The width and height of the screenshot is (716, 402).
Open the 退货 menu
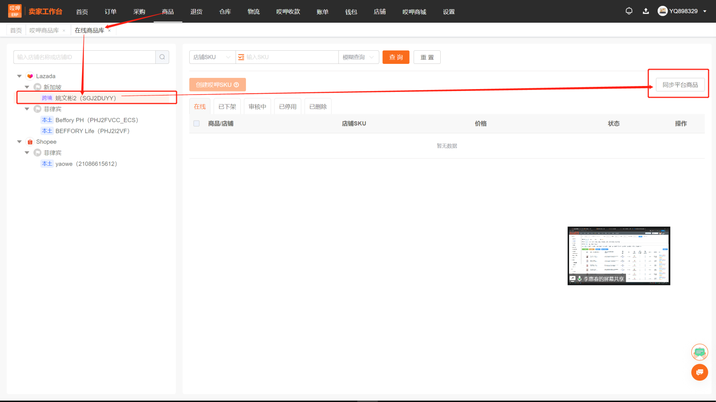196,11
